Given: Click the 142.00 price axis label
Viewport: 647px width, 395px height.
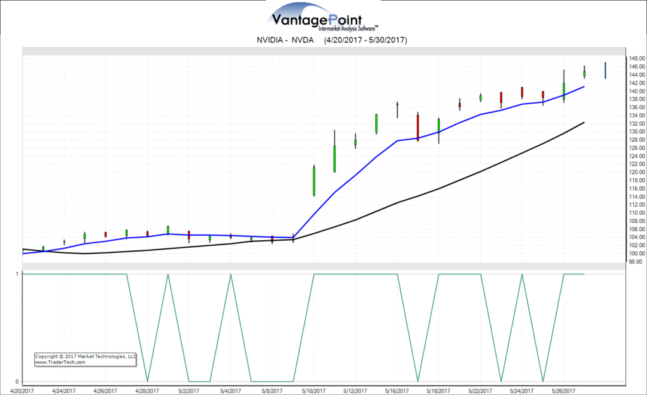Looking at the screenshot, I should tap(637, 83).
